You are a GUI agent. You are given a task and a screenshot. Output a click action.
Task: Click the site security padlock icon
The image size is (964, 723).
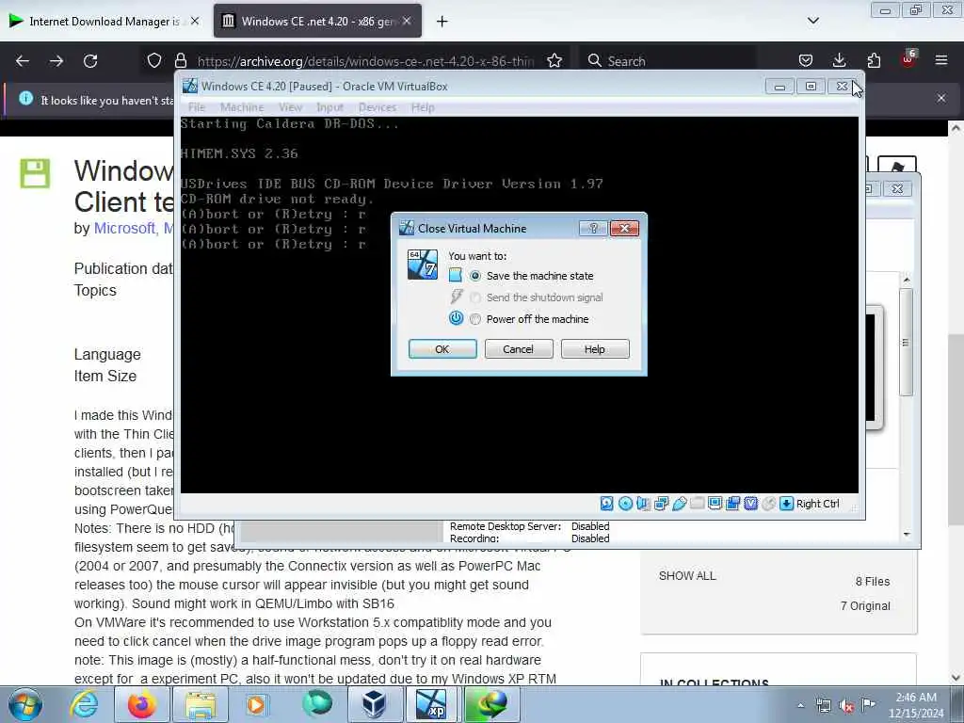click(x=180, y=61)
